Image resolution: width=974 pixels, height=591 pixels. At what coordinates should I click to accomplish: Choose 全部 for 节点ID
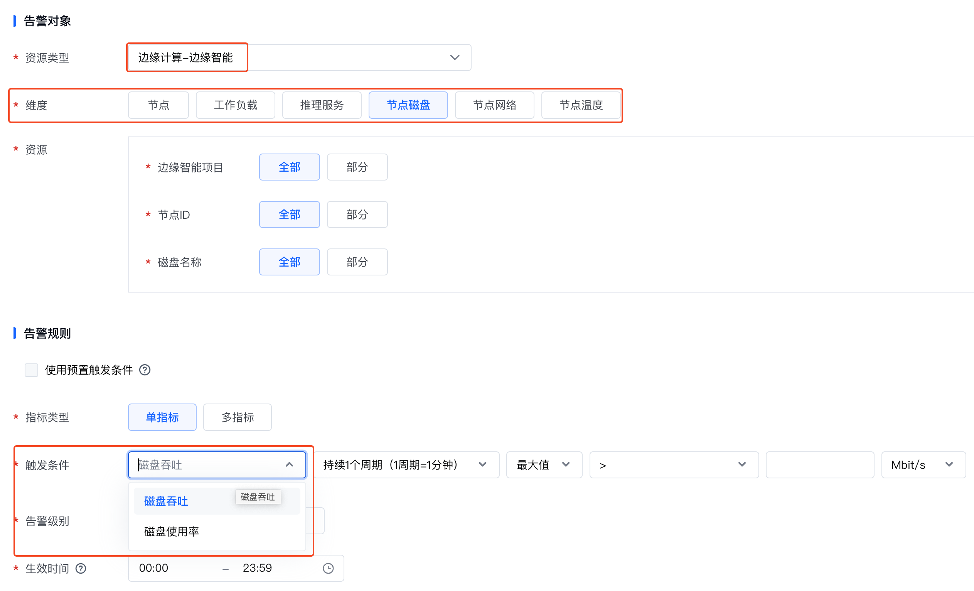pos(289,214)
